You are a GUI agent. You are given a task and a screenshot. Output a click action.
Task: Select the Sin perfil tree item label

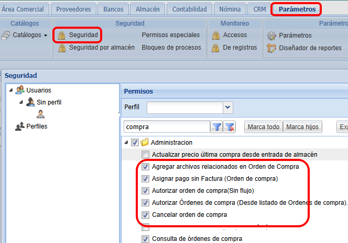[49, 102]
